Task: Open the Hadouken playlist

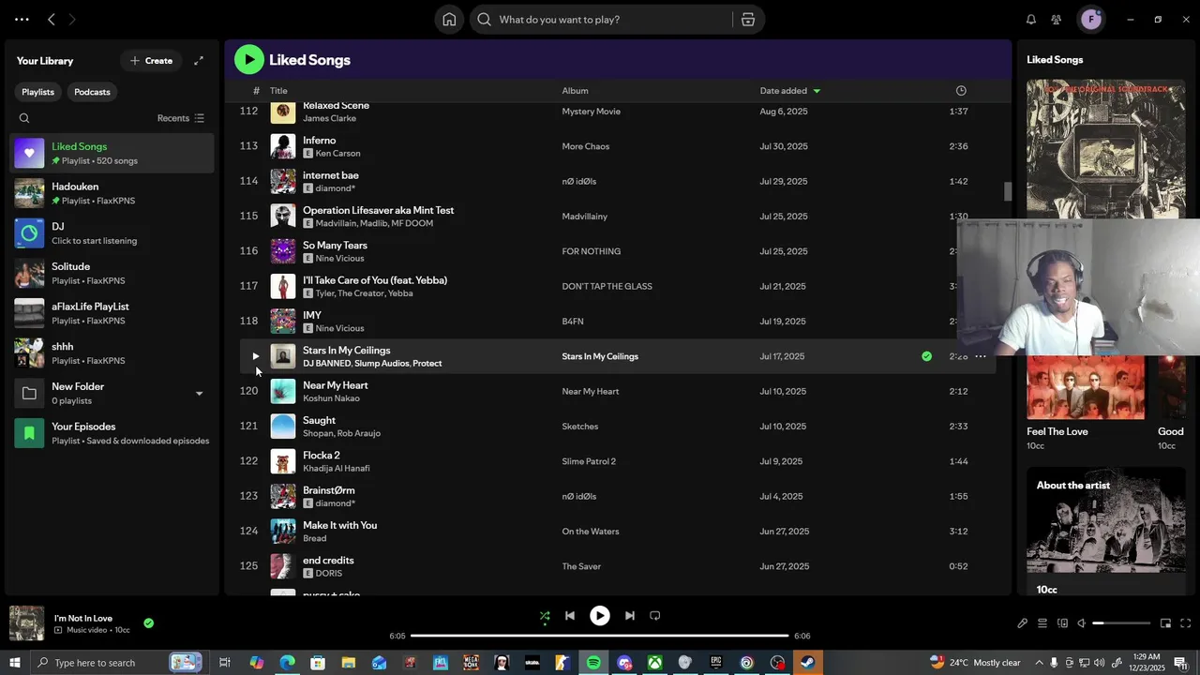Action: pyautogui.click(x=112, y=193)
